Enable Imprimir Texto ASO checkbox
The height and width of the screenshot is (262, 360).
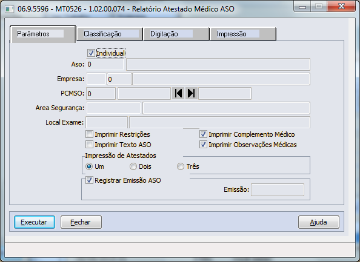[89, 145]
